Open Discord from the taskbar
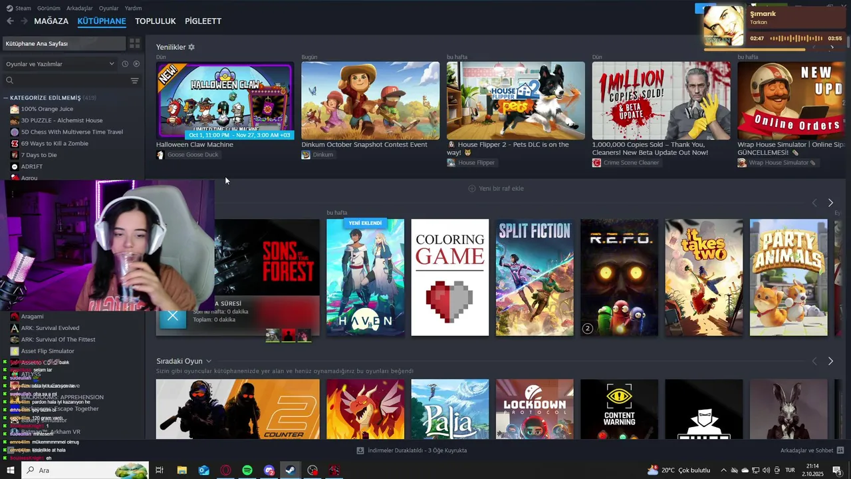Image resolution: width=851 pixels, height=479 pixels. (x=269, y=470)
